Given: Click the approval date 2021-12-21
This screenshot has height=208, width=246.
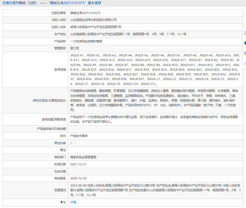Looking at the screenshot, I should 78,164.
